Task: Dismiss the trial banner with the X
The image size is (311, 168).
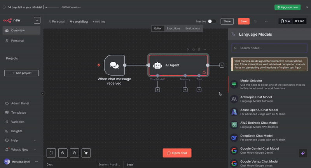Action: pyautogui.click(x=307, y=7)
